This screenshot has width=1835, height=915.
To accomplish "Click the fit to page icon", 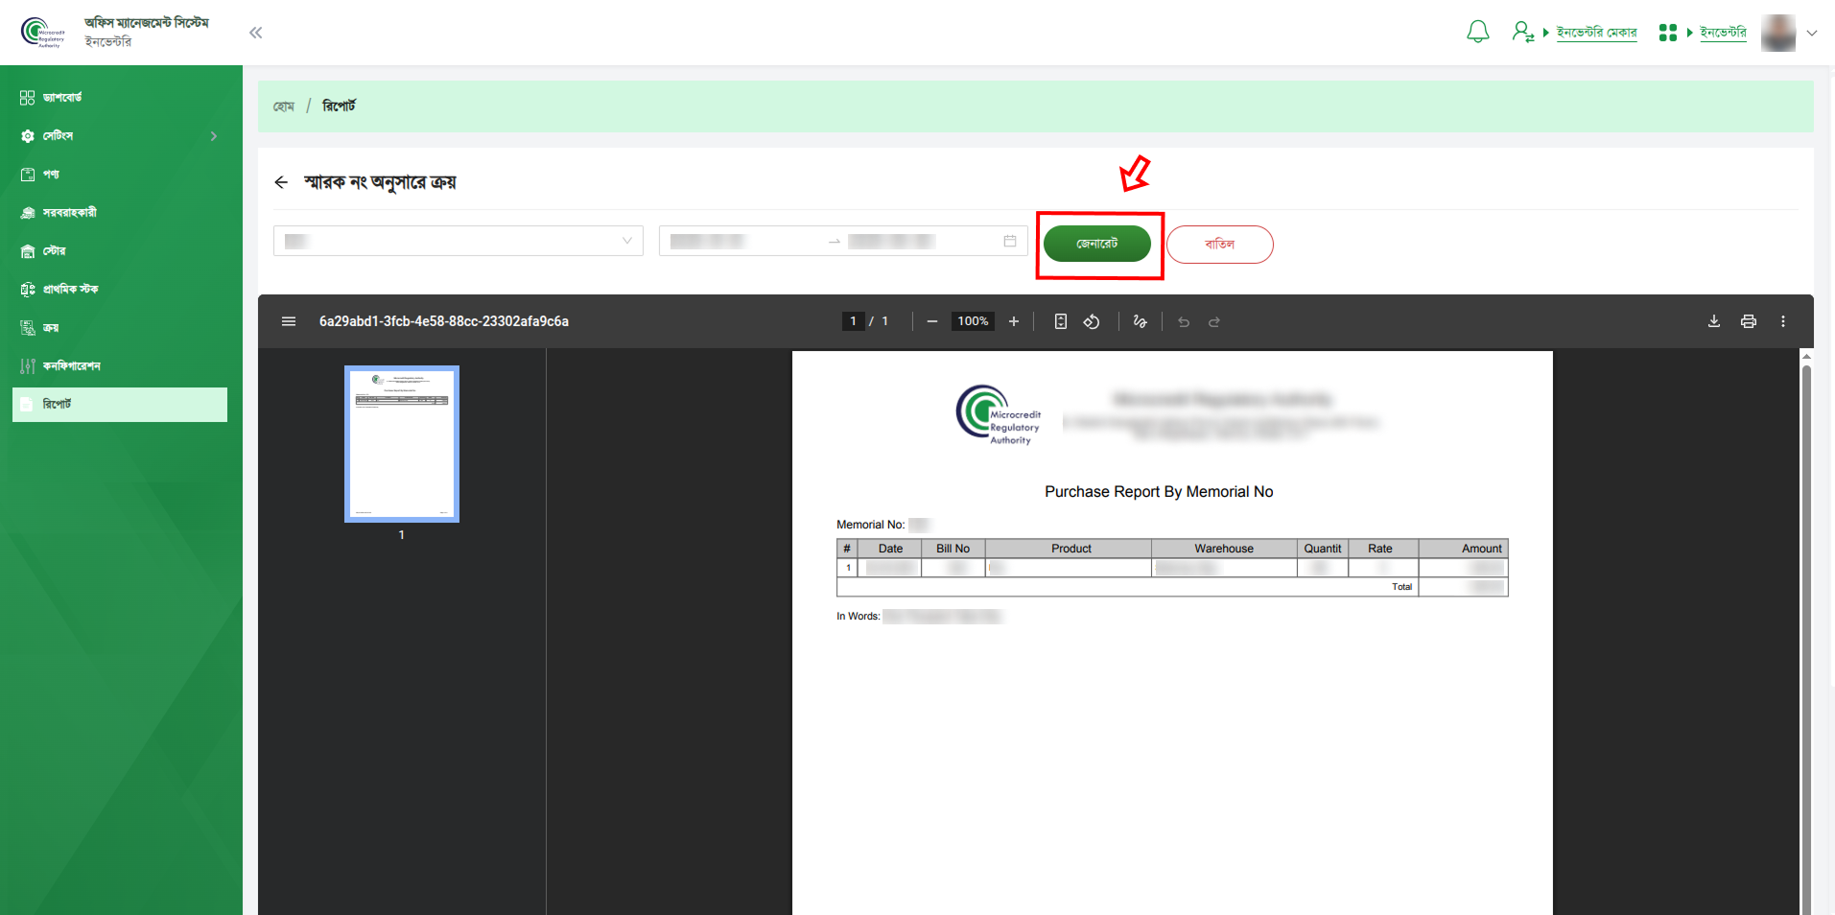I will pyautogui.click(x=1060, y=321).
